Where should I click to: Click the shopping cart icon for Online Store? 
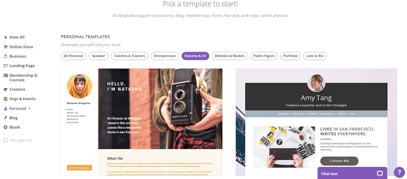[5, 47]
